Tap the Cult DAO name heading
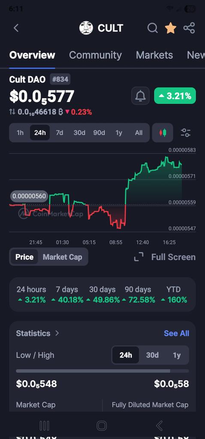The width and height of the screenshot is (205, 439). click(x=27, y=79)
